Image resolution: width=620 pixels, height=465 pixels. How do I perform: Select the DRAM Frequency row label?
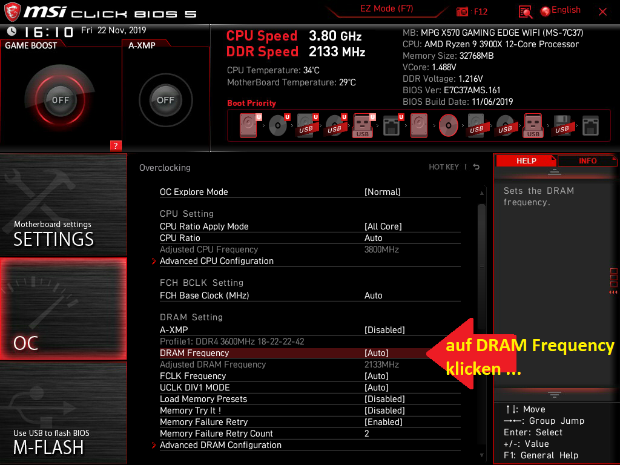pos(194,353)
